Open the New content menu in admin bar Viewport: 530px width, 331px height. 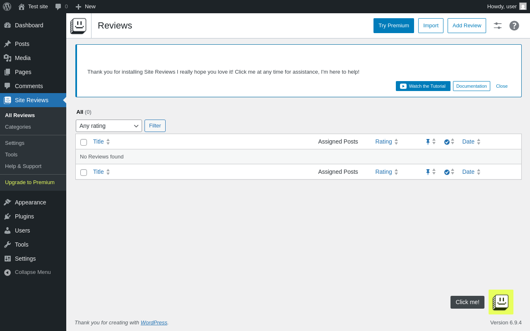(85, 7)
